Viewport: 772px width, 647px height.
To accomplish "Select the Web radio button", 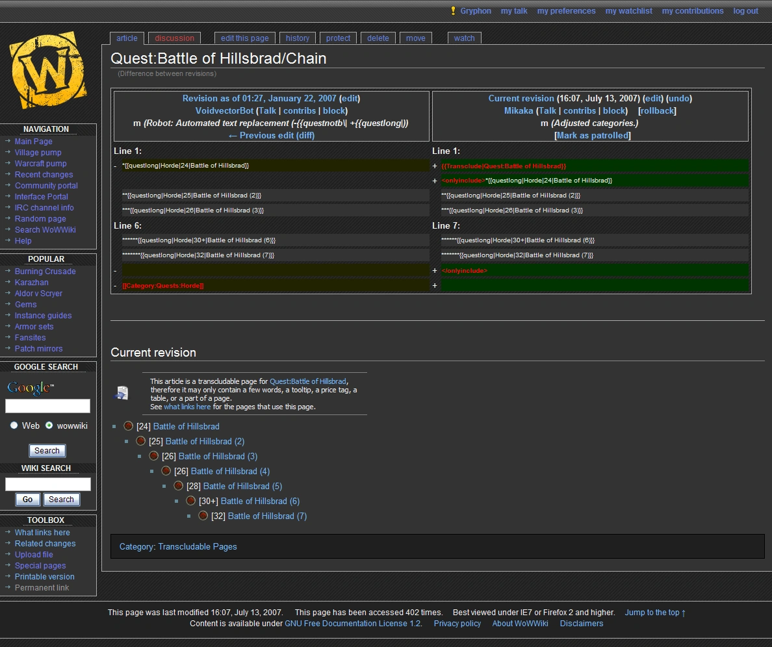I will point(14,425).
